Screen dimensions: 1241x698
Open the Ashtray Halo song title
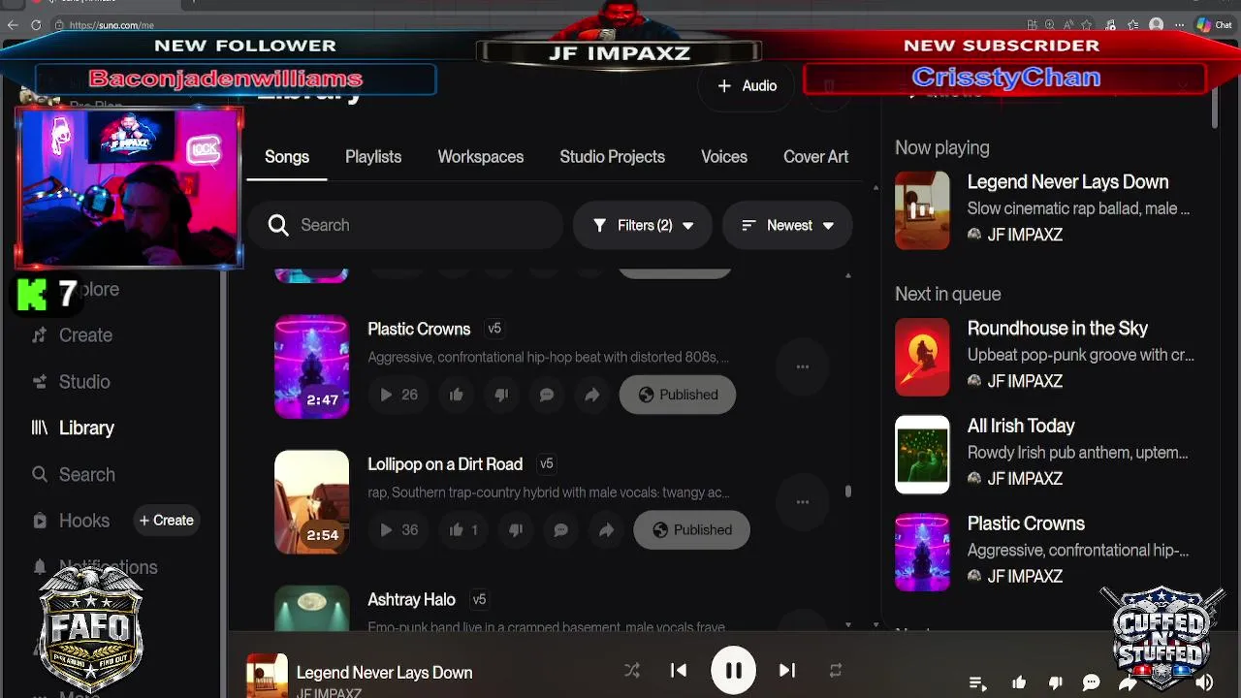[x=411, y=600]
